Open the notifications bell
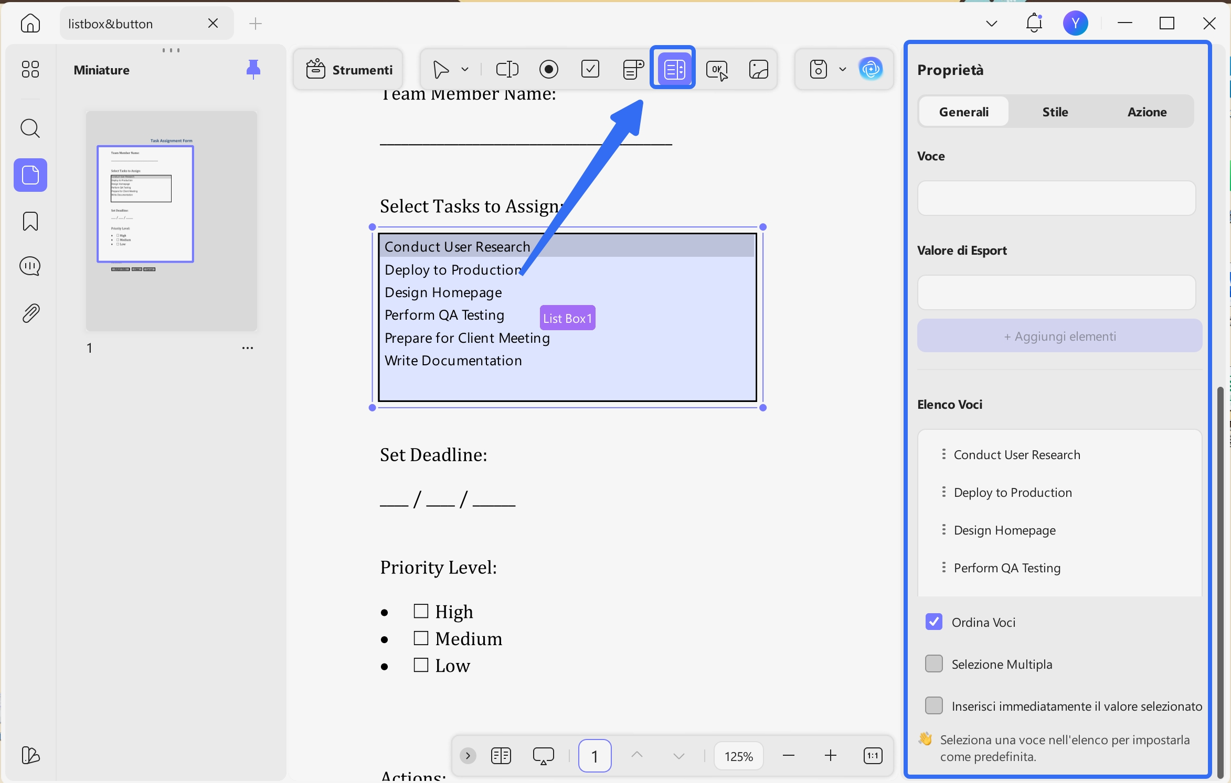The height and width of the screenshot is (783, 1231). click(x=1034, y=23)
